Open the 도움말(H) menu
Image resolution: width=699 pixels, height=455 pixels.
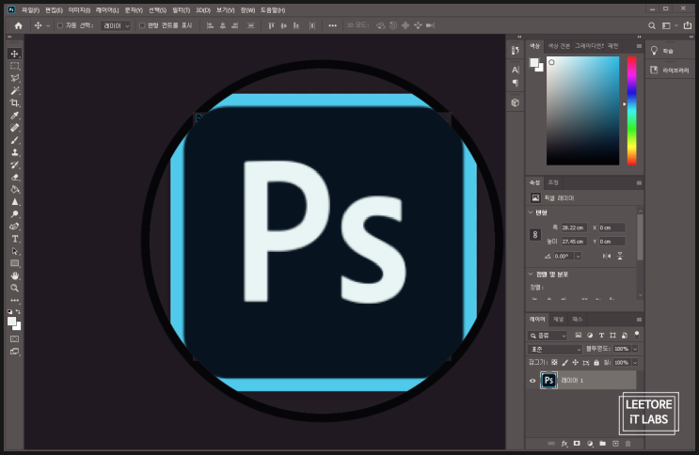pos(273,10)
